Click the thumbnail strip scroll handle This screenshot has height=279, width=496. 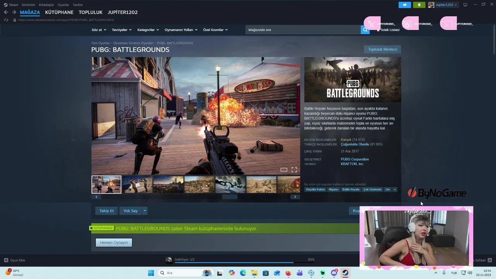[x=229, y=197]
